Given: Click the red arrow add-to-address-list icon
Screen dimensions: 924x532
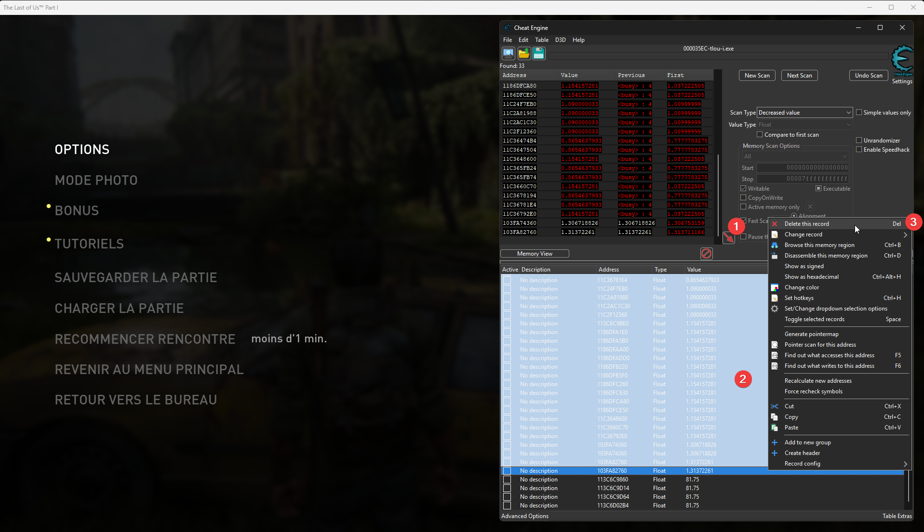Looking at the screenshot, I should tap(728, 237).
